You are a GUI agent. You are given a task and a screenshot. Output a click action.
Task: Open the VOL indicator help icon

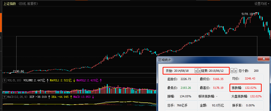[4, 80]
